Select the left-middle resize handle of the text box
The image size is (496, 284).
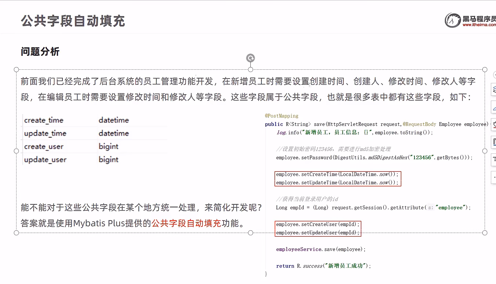coord(16,151)
